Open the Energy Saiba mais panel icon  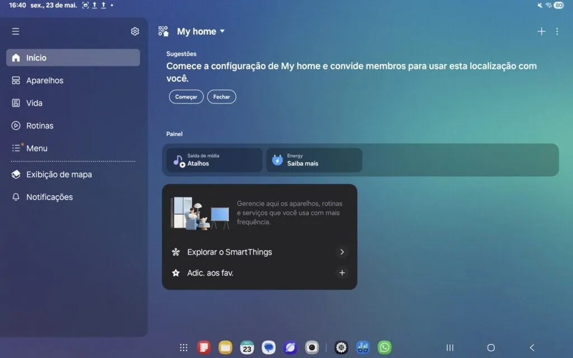(x=278, y=159)
